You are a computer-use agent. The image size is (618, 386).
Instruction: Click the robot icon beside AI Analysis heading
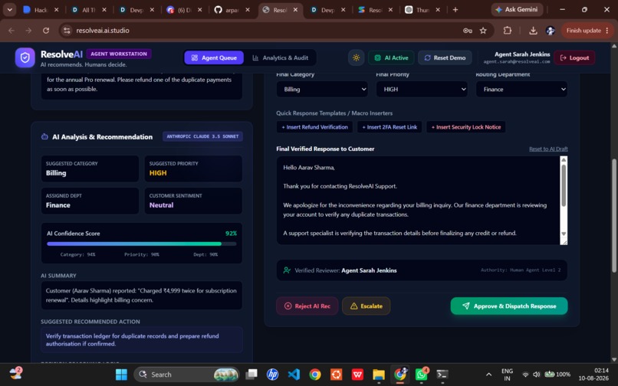(x=44, y=136)
